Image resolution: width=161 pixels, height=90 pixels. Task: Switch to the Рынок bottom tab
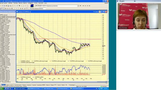(x=3, y=85)
